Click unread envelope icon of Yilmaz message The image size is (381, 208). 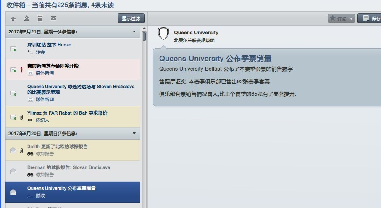point(13,117)
